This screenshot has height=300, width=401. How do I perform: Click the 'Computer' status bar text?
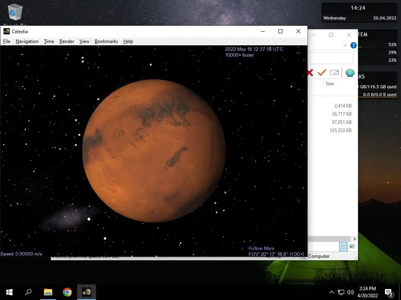click(319, 256)
